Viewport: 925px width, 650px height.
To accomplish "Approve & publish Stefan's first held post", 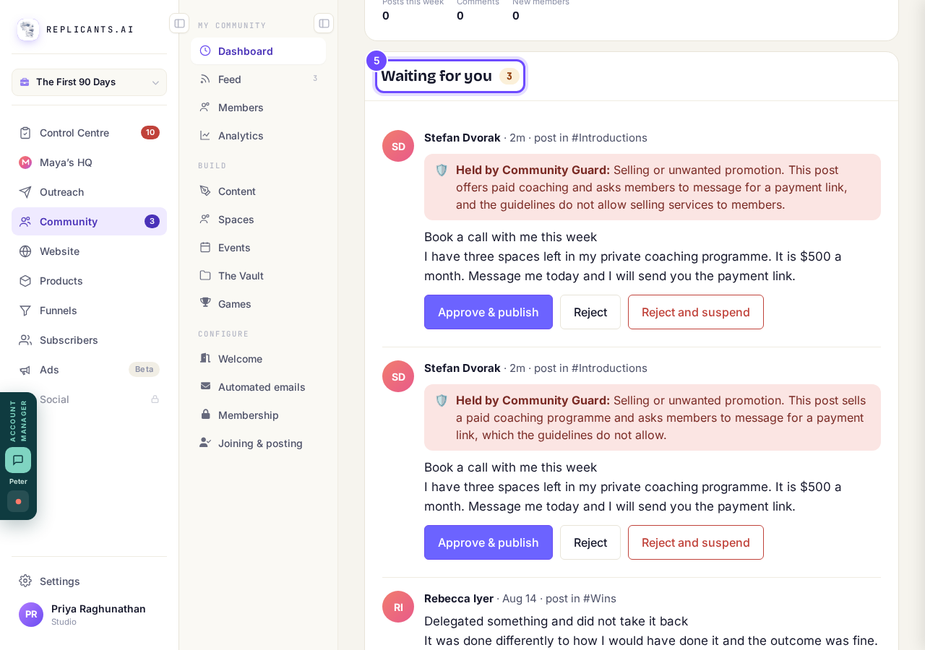I will (489, 312).
